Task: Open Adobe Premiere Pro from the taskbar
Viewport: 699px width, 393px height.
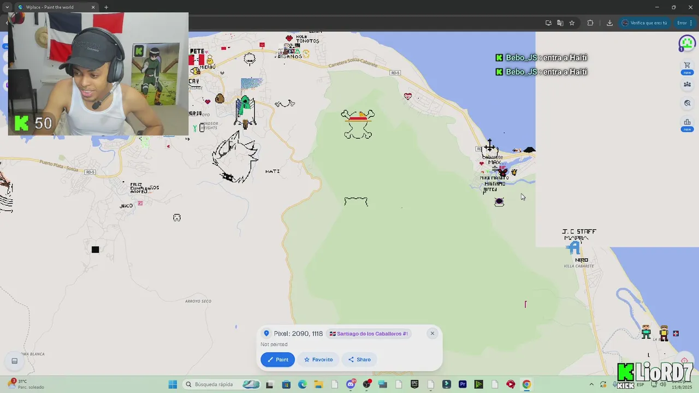Action: pos(463,384)
